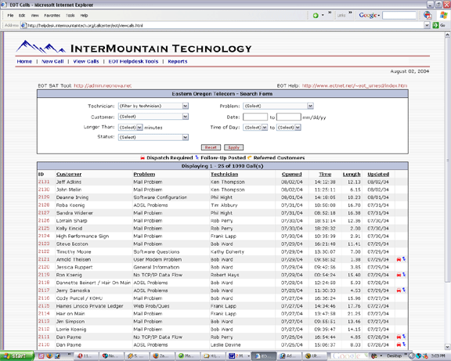Click follow-up icon for call 2111

coord(404,337)
